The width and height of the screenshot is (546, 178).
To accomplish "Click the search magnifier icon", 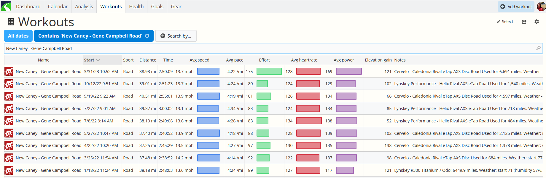I will click(x=538, y=48).
